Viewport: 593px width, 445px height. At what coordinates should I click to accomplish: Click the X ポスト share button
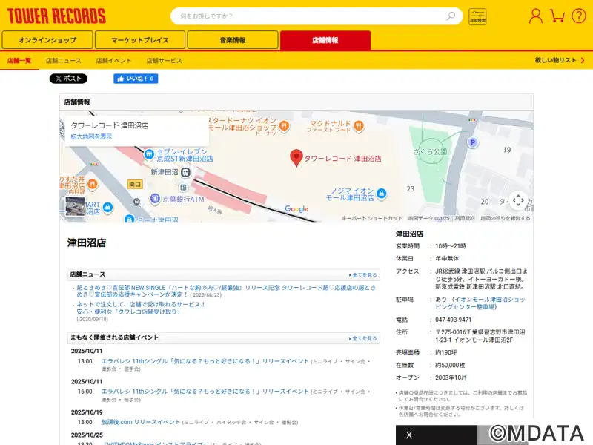tap(68, 79)
